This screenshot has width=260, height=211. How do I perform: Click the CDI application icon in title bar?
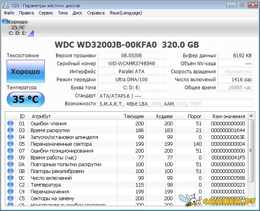point(6,5)
